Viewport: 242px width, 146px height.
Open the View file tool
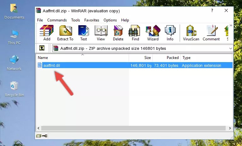click(x=101, y=33)
